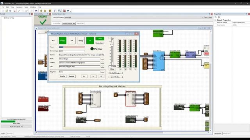Viewport: 250px width, 140px height.
Task: Click the fast forward >> button
Action: pos(72,40)
